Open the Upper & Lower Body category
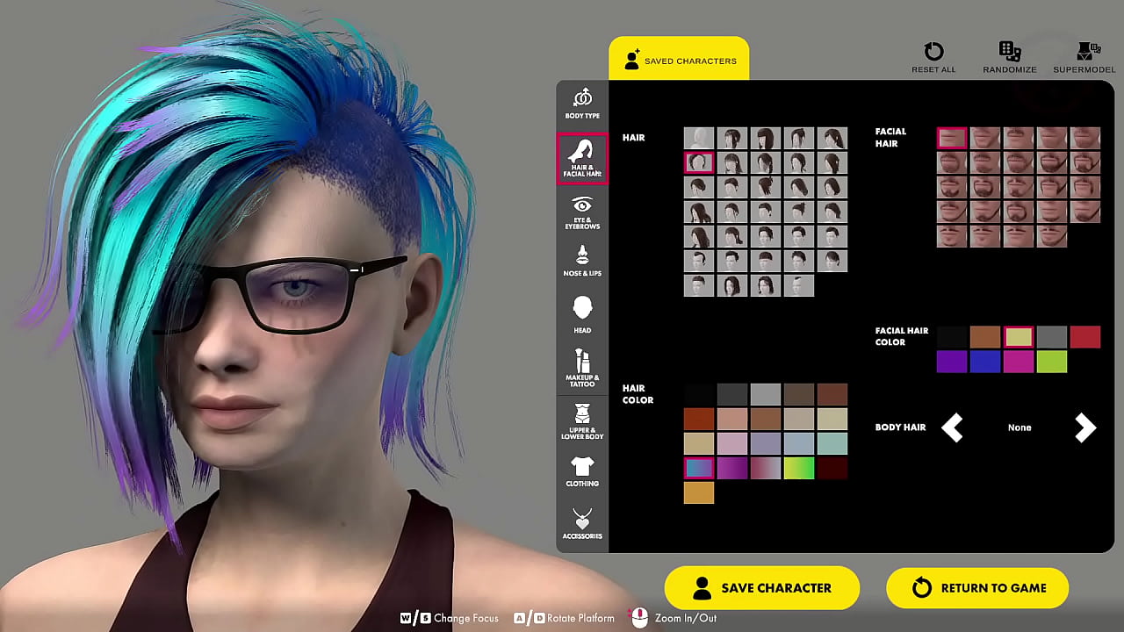Image resolution: width=1124 pixels, height=632 pixels. (582, 420)
